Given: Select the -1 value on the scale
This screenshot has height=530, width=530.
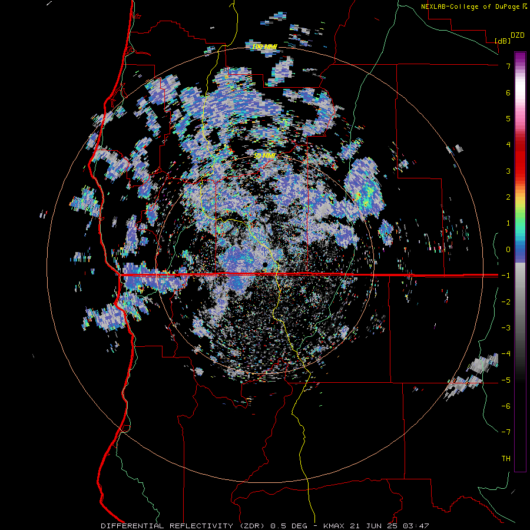Looking at the screenshot, I should (506, 276).
